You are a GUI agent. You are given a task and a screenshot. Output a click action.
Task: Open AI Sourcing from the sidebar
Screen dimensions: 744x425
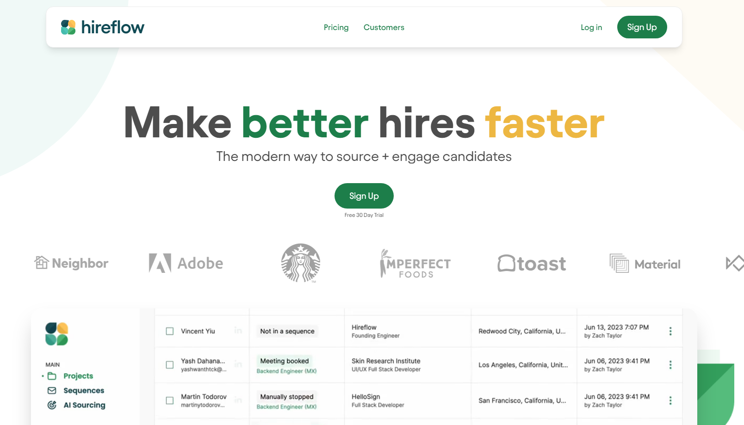pos(84,405)
